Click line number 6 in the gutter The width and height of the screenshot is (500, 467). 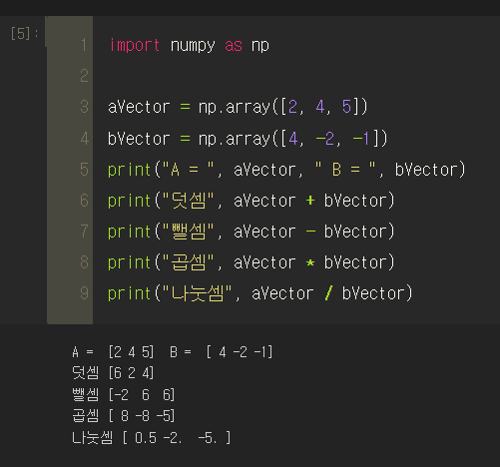click(x=84, y=200)
